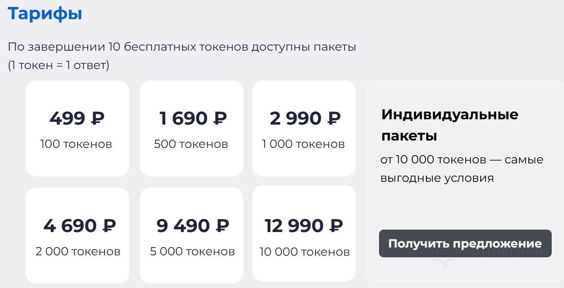Image resolution: width=564 pixels, height=288 pixels.
Task: Click the Партнеркин watermark text
Action: coord(502,252)
